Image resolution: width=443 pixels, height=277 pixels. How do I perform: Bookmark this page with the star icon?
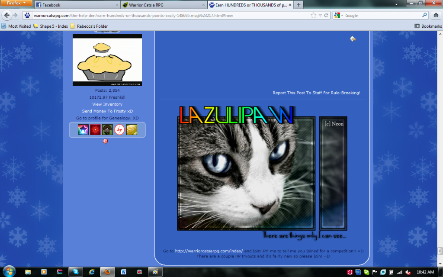click(x=313, y=15)
